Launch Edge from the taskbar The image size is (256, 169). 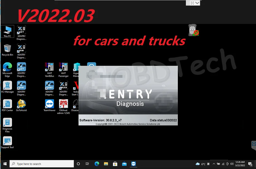(97, 164)
